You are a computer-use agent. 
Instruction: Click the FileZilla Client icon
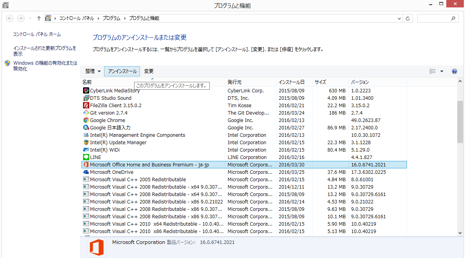coord(86,105)
